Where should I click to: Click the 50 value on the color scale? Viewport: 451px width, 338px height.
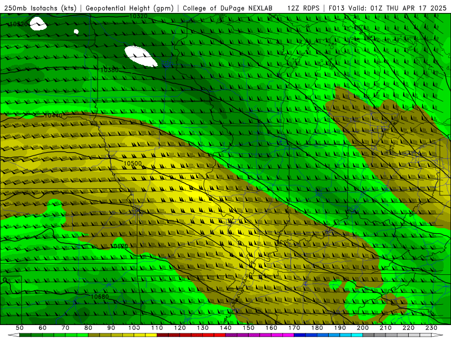point(19,328)
